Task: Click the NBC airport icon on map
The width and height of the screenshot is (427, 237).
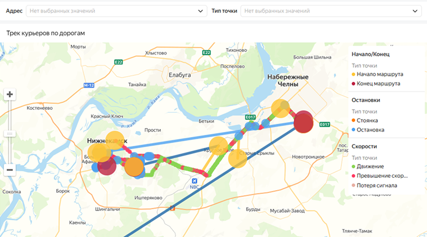Action: pos(194,181)
